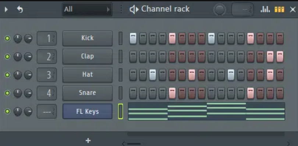Mute the Snare channel green light
Viewport: 298px width, 146px height.
(7, 93)
